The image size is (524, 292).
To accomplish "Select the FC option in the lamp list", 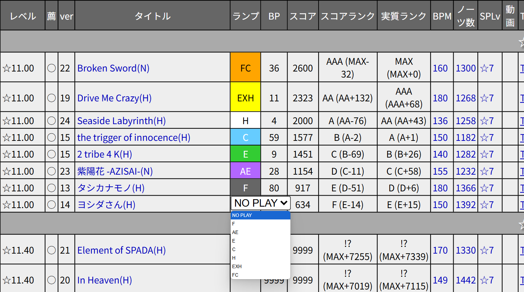I will click(261, 275).
